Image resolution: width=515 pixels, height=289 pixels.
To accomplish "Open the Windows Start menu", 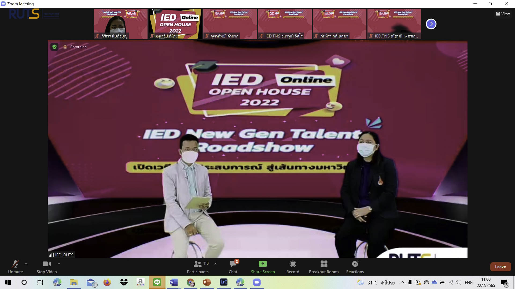I will (x=8, y=282).
